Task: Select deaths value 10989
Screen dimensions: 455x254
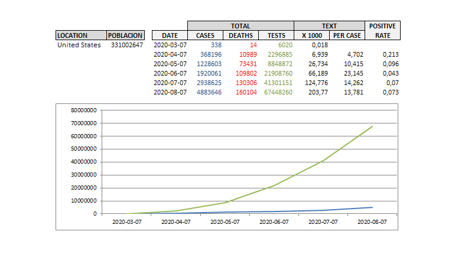Action: [248, 54]
